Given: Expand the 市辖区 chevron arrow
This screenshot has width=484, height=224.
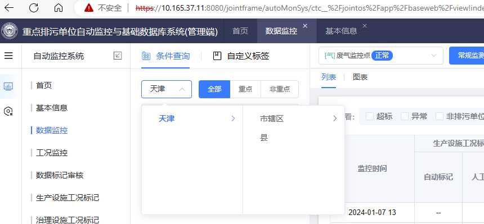Looking at the screenshot, I should point(335,118).
